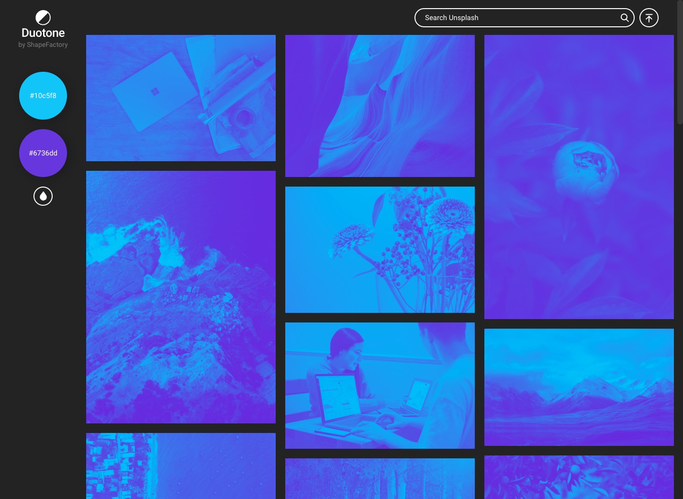Open the cyan #10c5f8 color swatch
683x499 pixels.
tap(43, 96)
